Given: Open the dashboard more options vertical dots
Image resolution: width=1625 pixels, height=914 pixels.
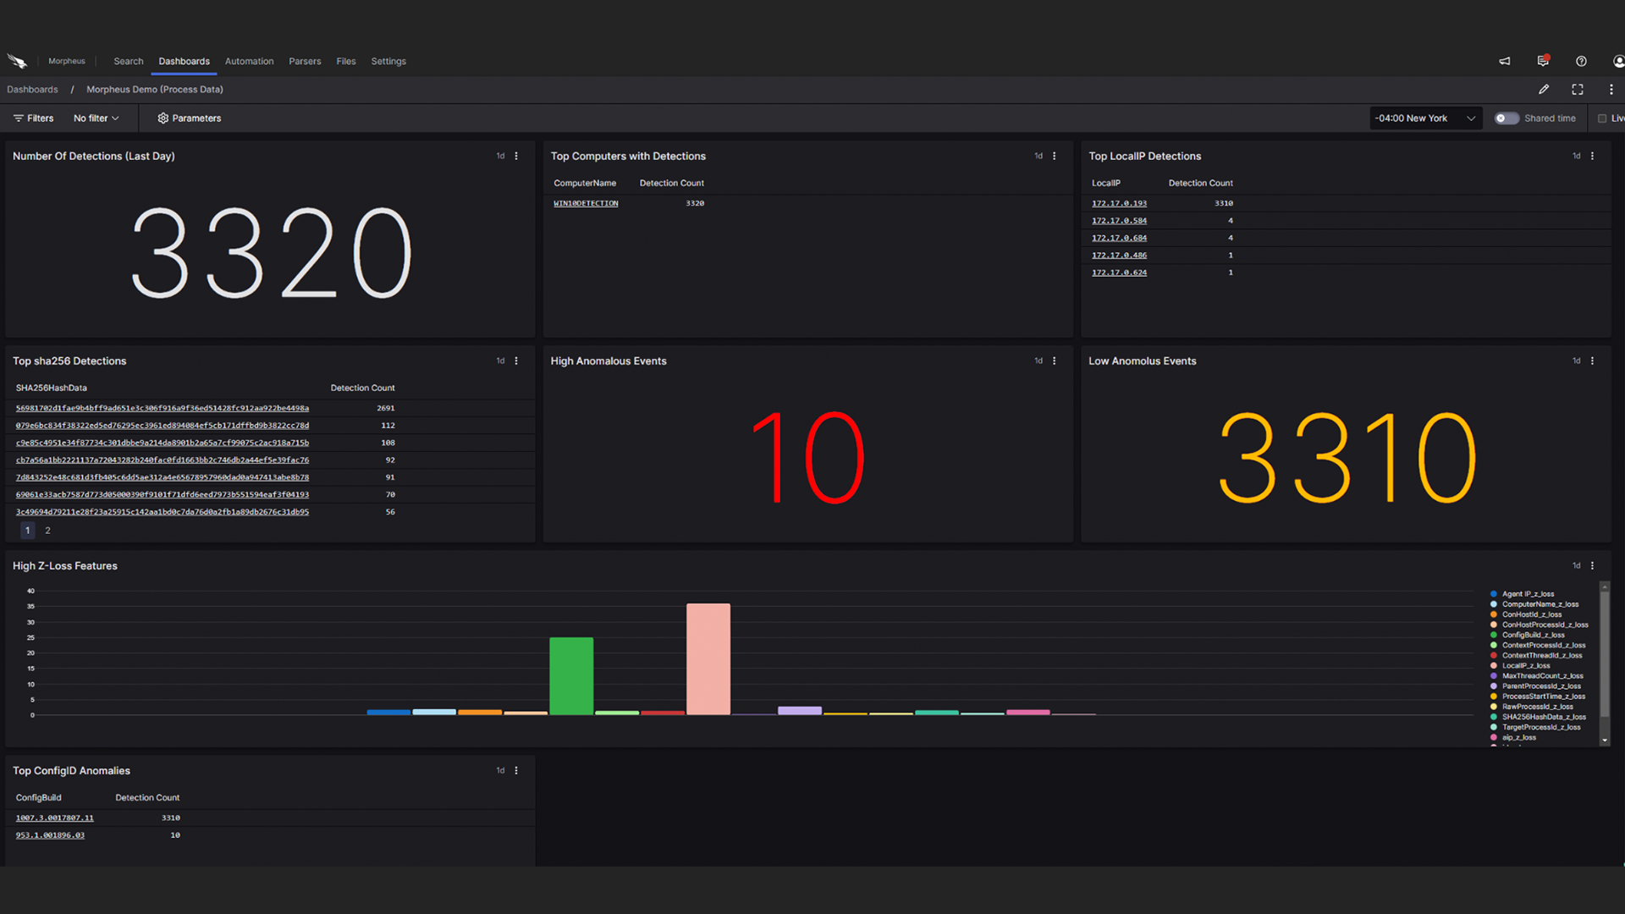Looking at the screenshot, I should click(1611, 90).
